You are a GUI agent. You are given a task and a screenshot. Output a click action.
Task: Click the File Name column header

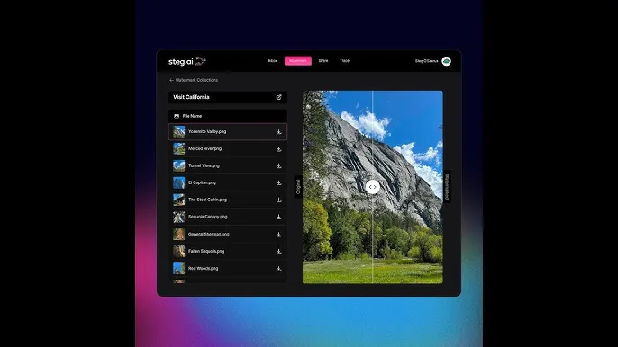192,116
